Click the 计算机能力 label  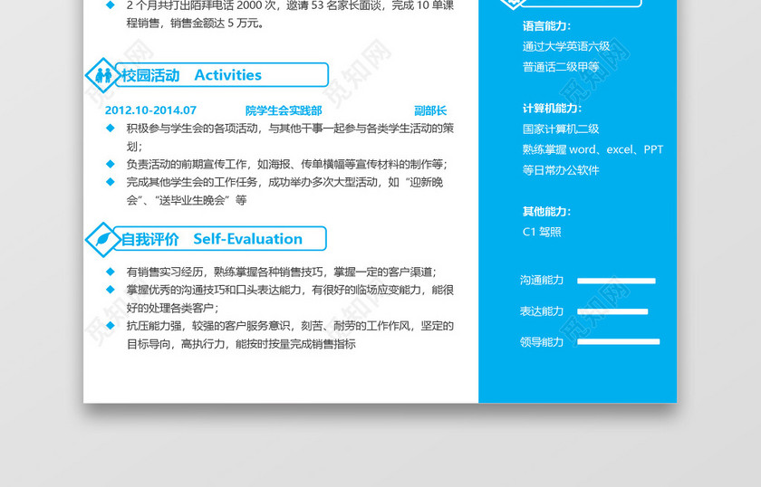point(552,108)
